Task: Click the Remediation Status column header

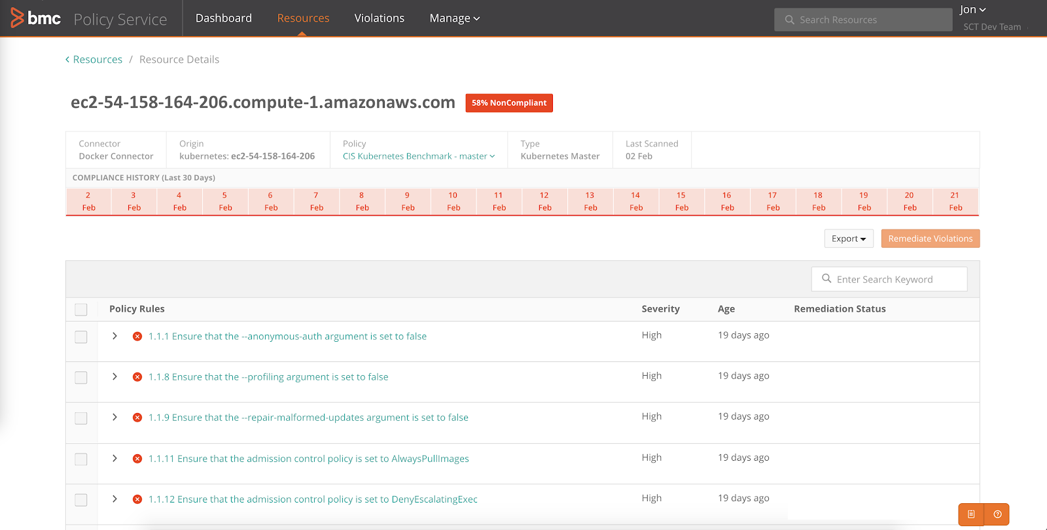Action: [x=840, y=309]
